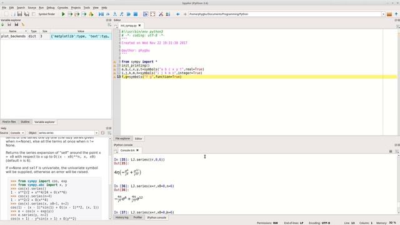400x225 pixels.
Task: Click Run cell and advance icon
Action: [x=77, y=14]
